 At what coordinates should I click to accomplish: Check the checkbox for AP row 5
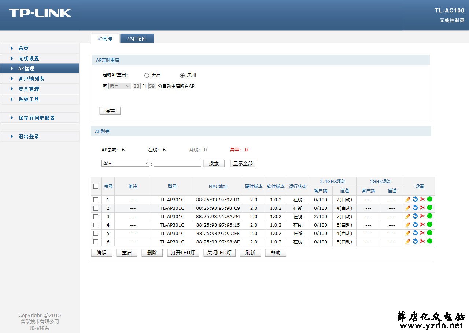click(96, 233)
